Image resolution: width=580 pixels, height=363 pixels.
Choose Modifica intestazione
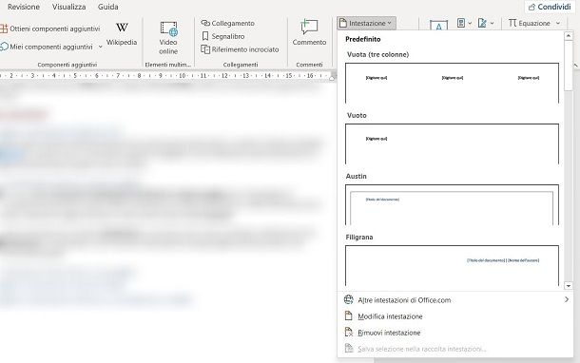click(x=455, y=316)
